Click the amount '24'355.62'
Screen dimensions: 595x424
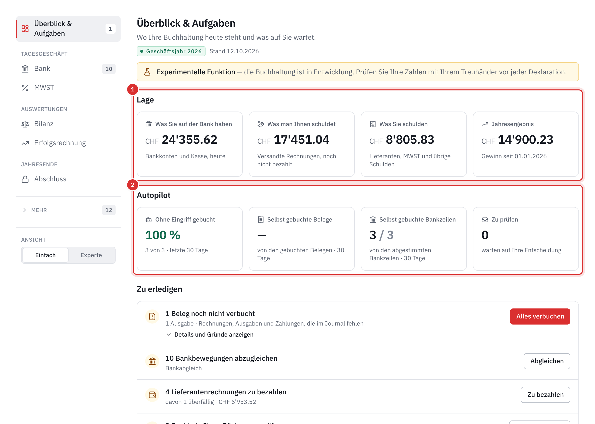[x=189, y=140]
